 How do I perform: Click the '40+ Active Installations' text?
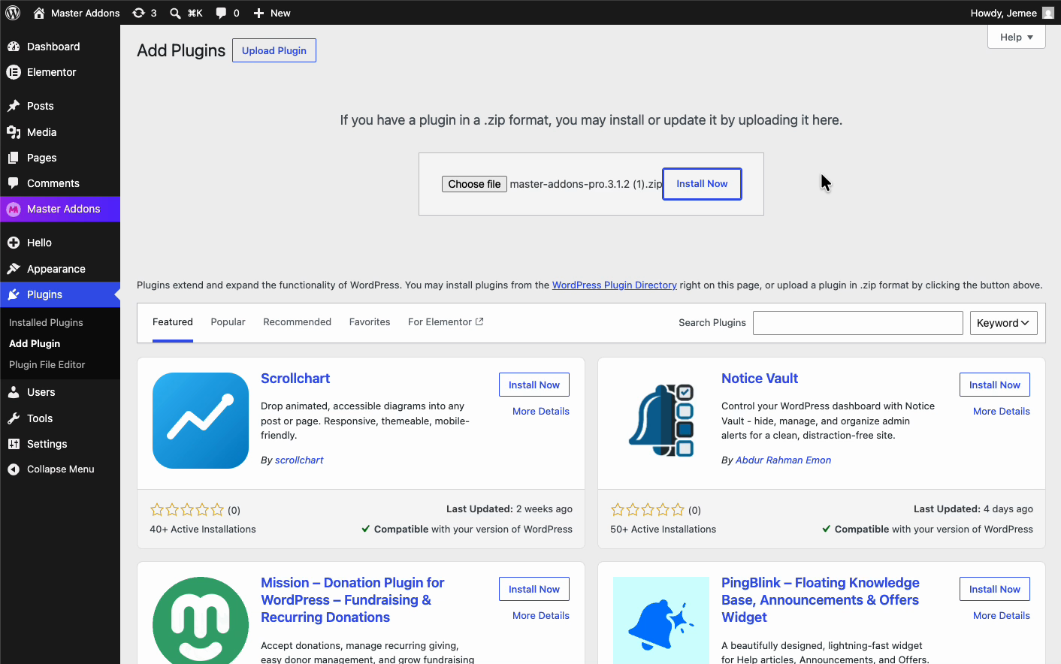pos(203,529)
